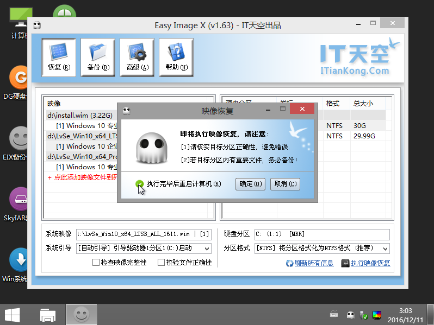
Task: Confirm with 确定(O) button
Action: pyautogui.click(x=251, y=184)
